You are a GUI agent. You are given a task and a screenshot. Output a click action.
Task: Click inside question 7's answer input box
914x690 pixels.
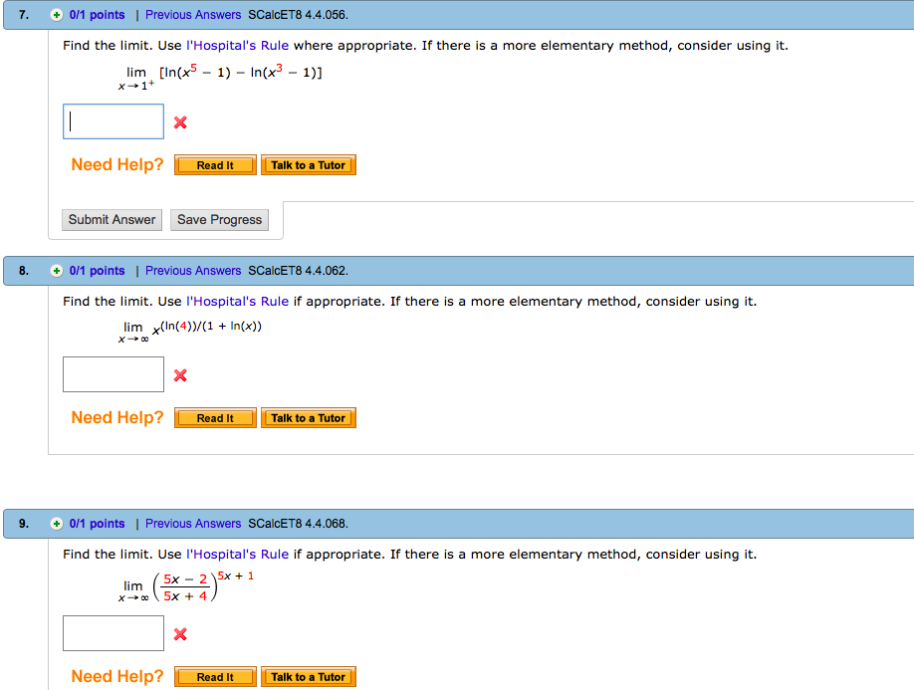[113, 120]
